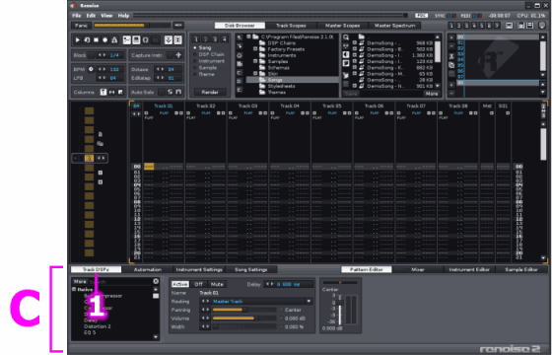Viewport: 552px width, 355px height.
Task: Click the sequence copy icon
Action: pyautogui.click(x=452, y=65)
